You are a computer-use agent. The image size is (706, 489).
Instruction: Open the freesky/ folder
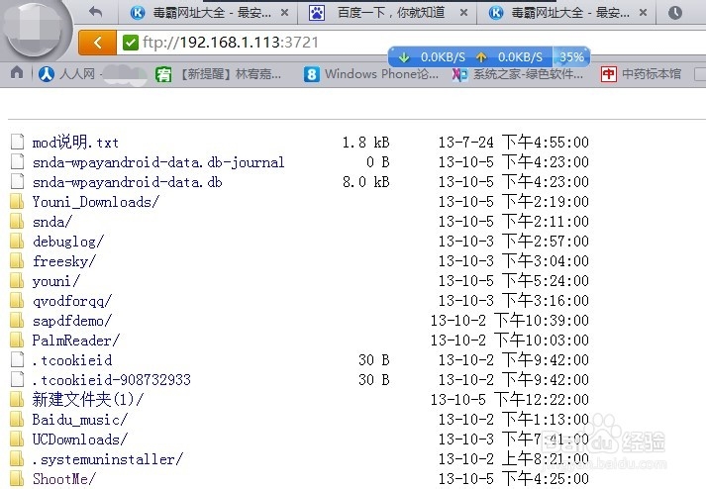click(x=64, y=261)
